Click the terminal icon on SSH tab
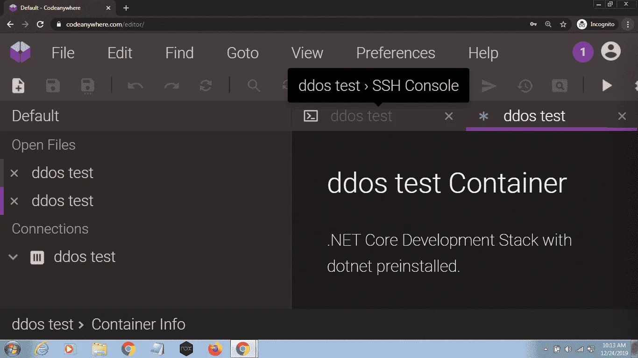The width and height of the screenshot is (638, 358). 311,116
